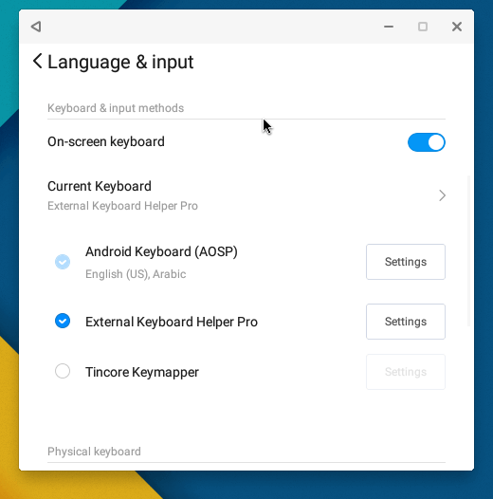
Task: Click the triangular back navigation icon in title bar
Action: point(36,27)
